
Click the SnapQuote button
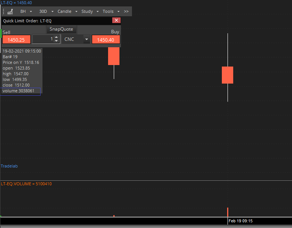[x=61, y=29]
